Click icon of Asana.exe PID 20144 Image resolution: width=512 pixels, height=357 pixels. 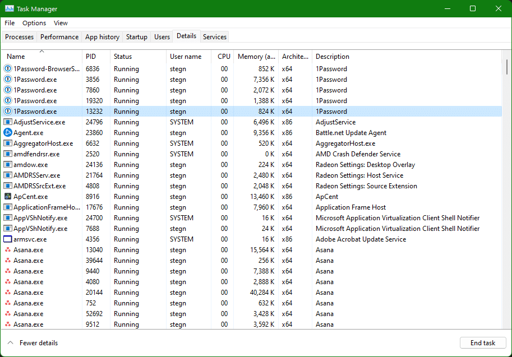click(8, 293)
